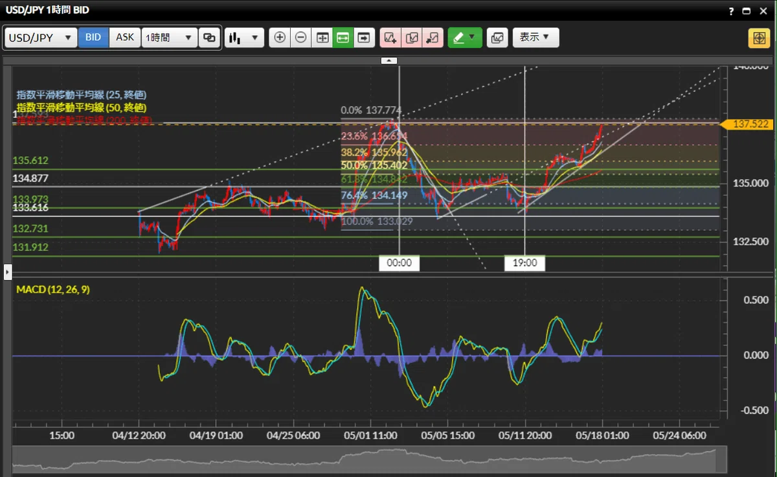The width and height of the screenshot is (777, 477).
Task: Click the 05/11 20:00 date axis label
Action: pos(524,436)
